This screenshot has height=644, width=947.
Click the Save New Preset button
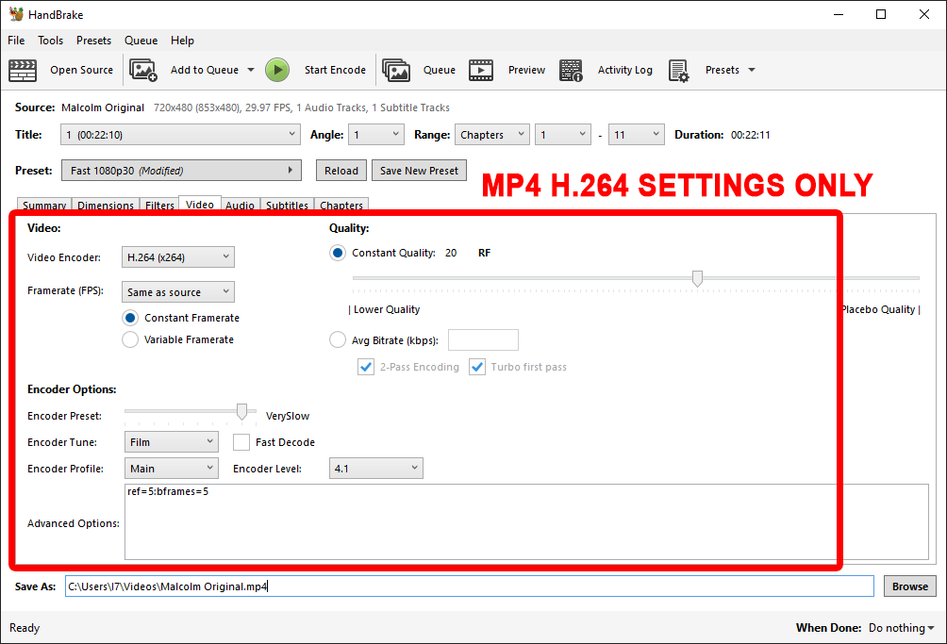419,171
